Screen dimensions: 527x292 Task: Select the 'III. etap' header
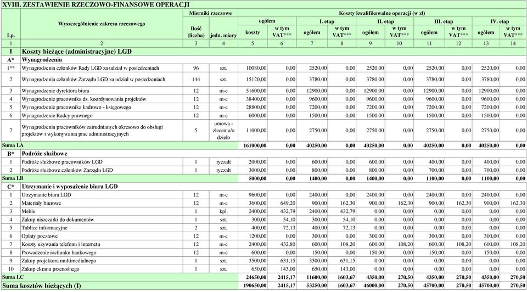click(444, 21)
